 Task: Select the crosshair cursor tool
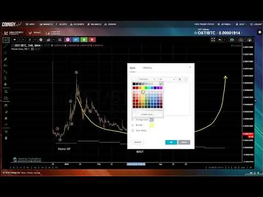click(x=6, y=40)
